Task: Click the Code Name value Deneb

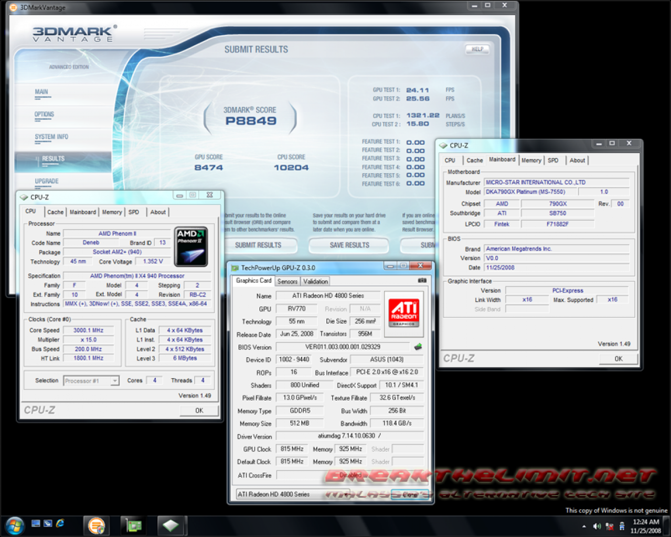Action: [x=91, y=243]
